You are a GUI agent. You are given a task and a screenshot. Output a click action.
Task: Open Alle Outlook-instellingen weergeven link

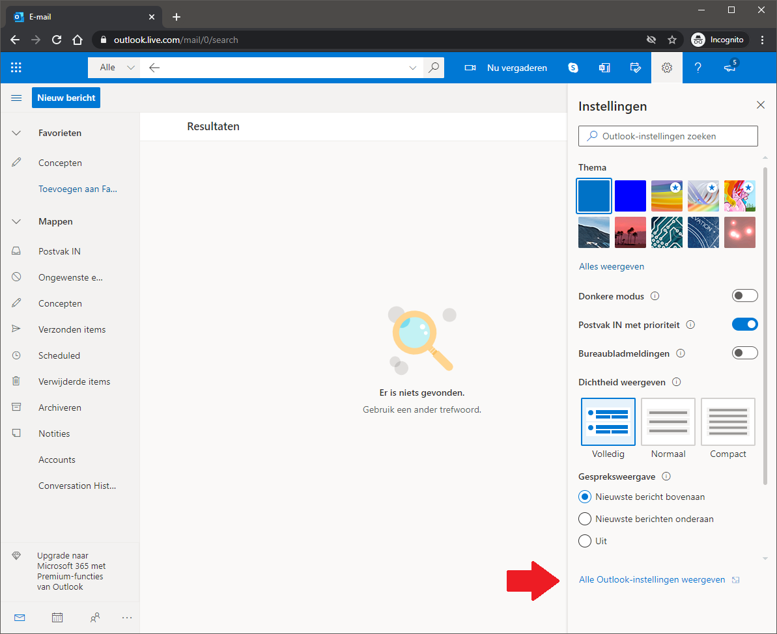point(652,579)
